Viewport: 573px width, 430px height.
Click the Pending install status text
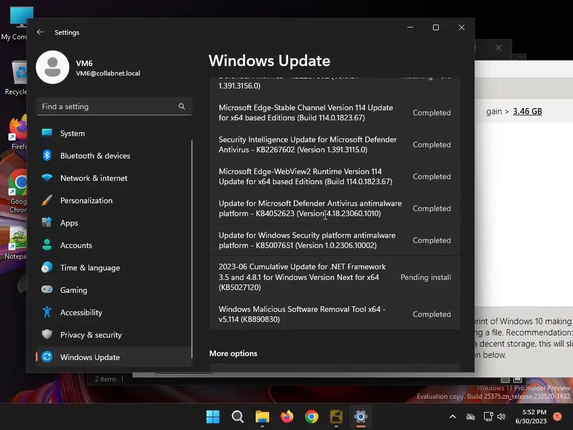pos(425,277)
